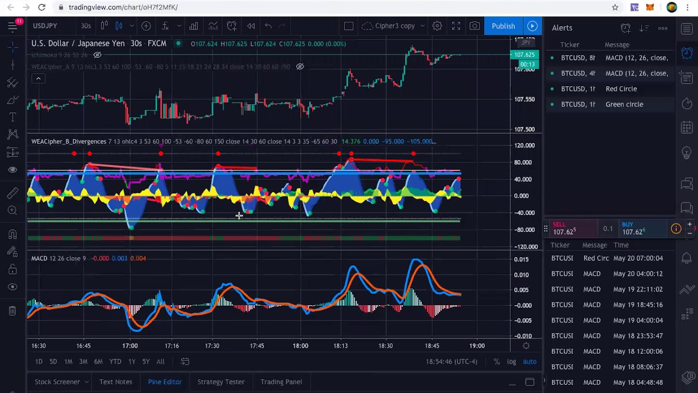Image resolution: width=698 pixels, height=393 pixels.
Task: Open indicator templates icon
Action: point(213,26)
